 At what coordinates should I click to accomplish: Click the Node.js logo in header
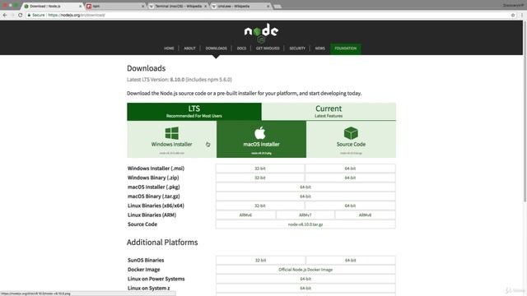(261, 33)
